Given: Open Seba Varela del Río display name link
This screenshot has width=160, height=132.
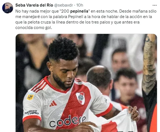Looking at the screenshot, I should coord(34,5).
